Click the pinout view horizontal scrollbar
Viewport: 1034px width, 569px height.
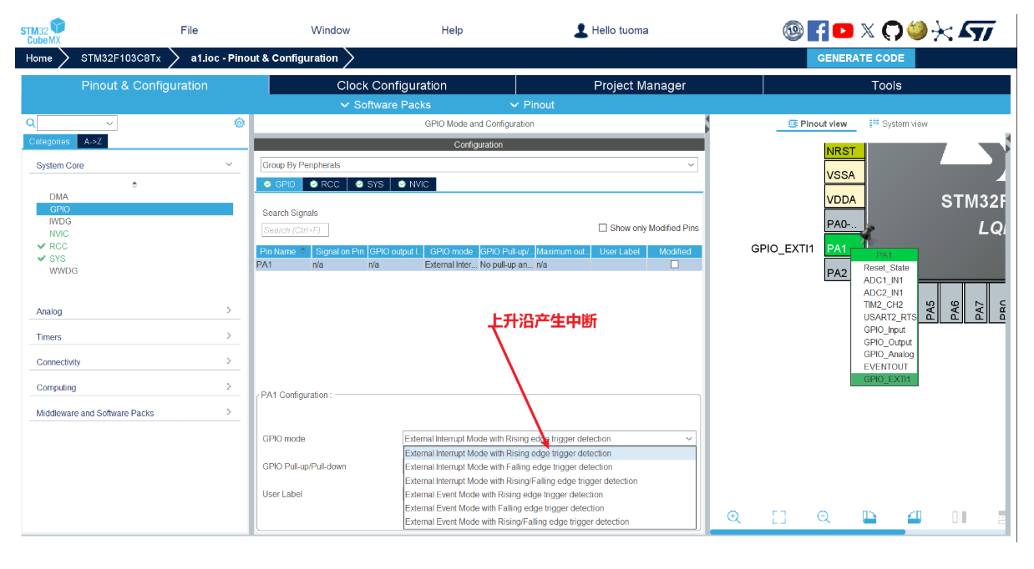pyautogui.click(x=807, y=531)
